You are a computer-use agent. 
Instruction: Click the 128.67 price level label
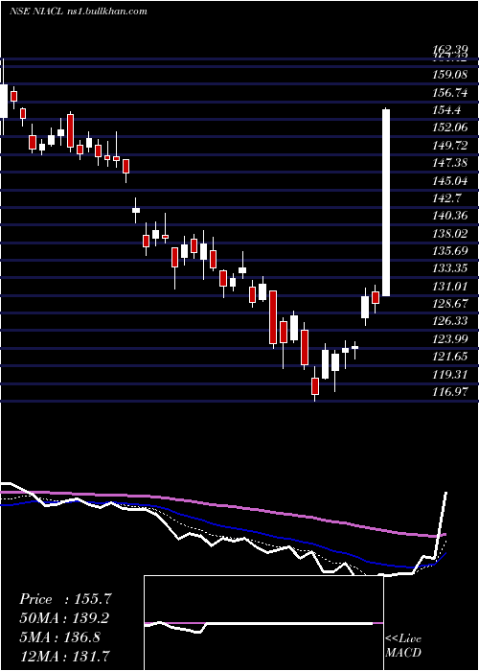coord(451,304)
